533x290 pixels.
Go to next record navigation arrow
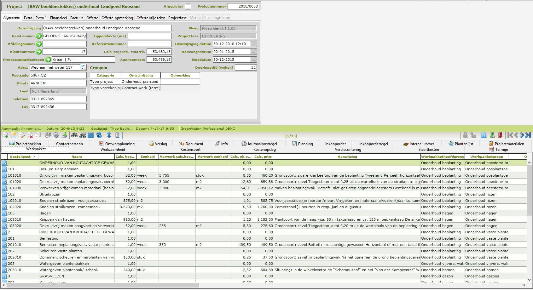pyautogui.click(x=522, y=135)
